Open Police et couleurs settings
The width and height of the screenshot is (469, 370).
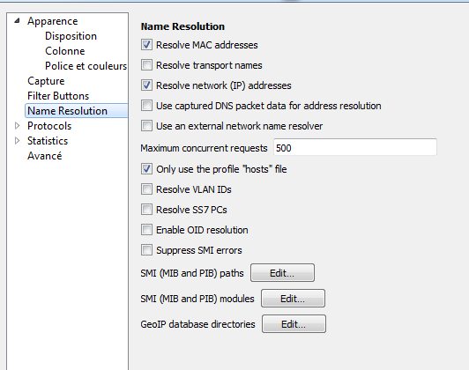tap(86, 66)
